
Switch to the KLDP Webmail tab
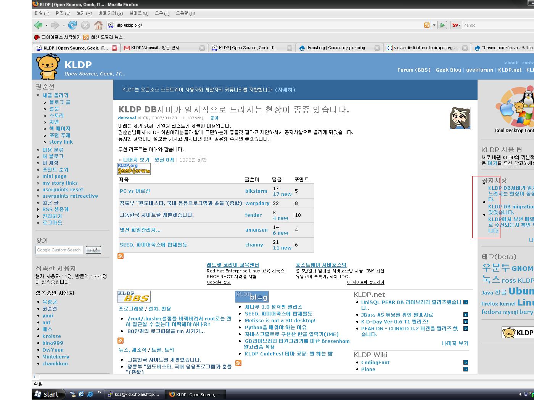pyautogui.click(x=164, y=48)
